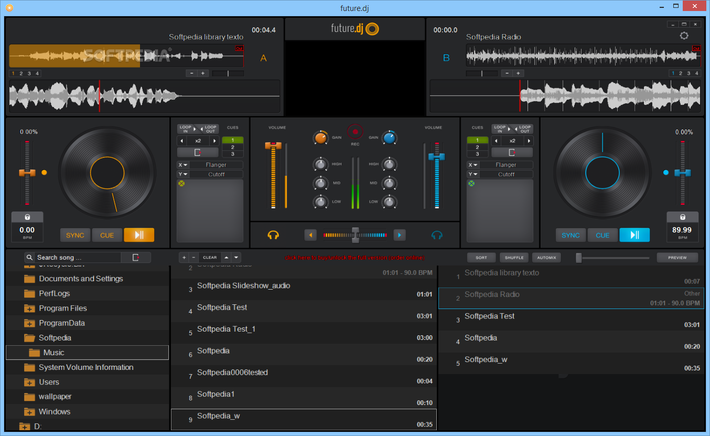Click buy/unlock full version link
The height and width of the screenshot is (436, 710).
tap(354, 258)
